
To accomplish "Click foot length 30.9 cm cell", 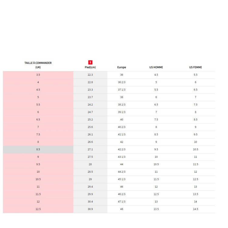I will point(90,209).
